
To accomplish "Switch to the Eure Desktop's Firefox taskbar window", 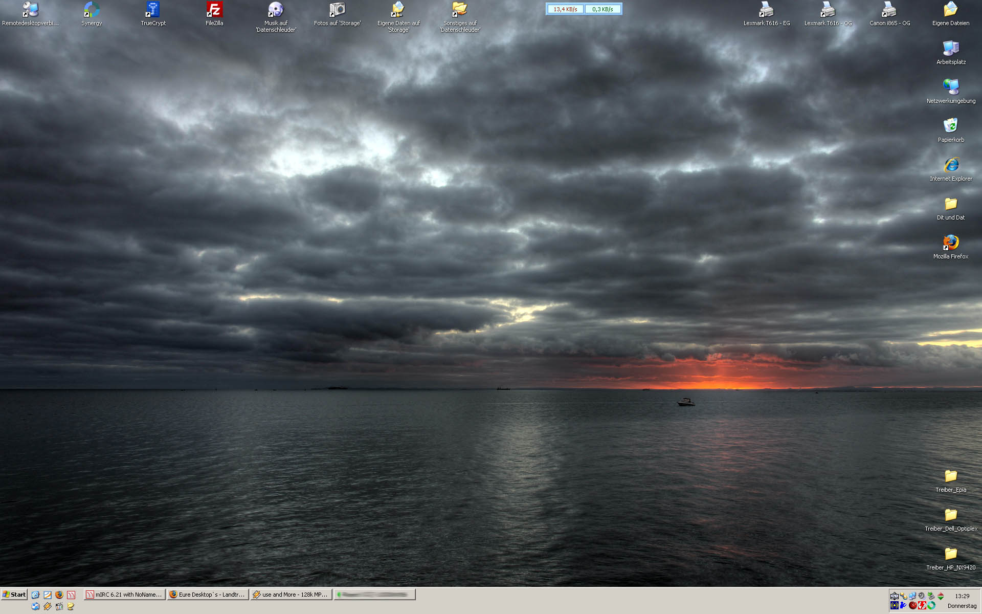I will [208, 595].
